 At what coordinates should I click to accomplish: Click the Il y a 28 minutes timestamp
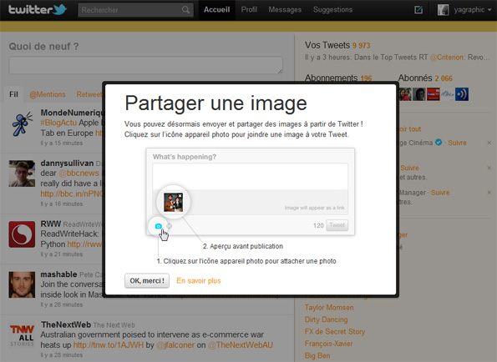point(62,355)
